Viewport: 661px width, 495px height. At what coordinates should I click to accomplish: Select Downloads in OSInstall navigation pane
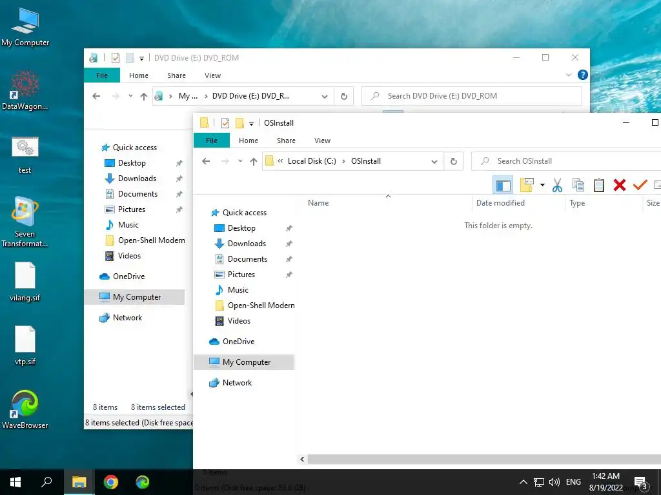[x=247, y=244]
